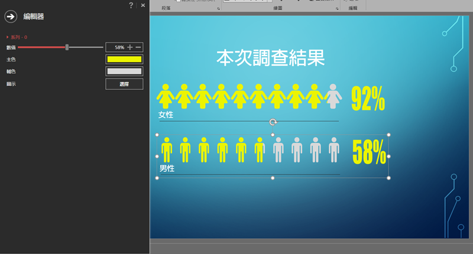Click the gray female icon in the 女性 row
The width and height of the screenshot is (473, 254).
(333, 96)
